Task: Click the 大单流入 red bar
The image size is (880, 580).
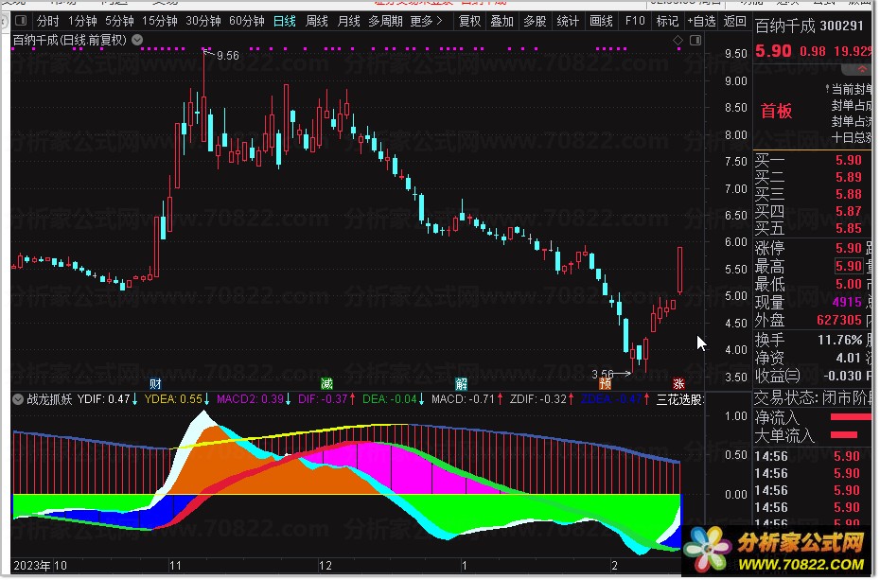Action: tap(843, 434)
